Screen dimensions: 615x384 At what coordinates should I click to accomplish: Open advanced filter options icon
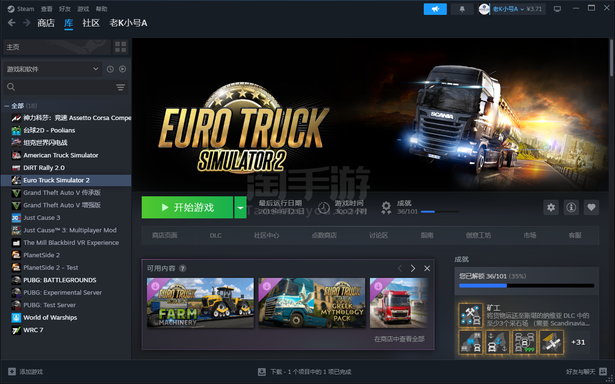coord(121,87)
